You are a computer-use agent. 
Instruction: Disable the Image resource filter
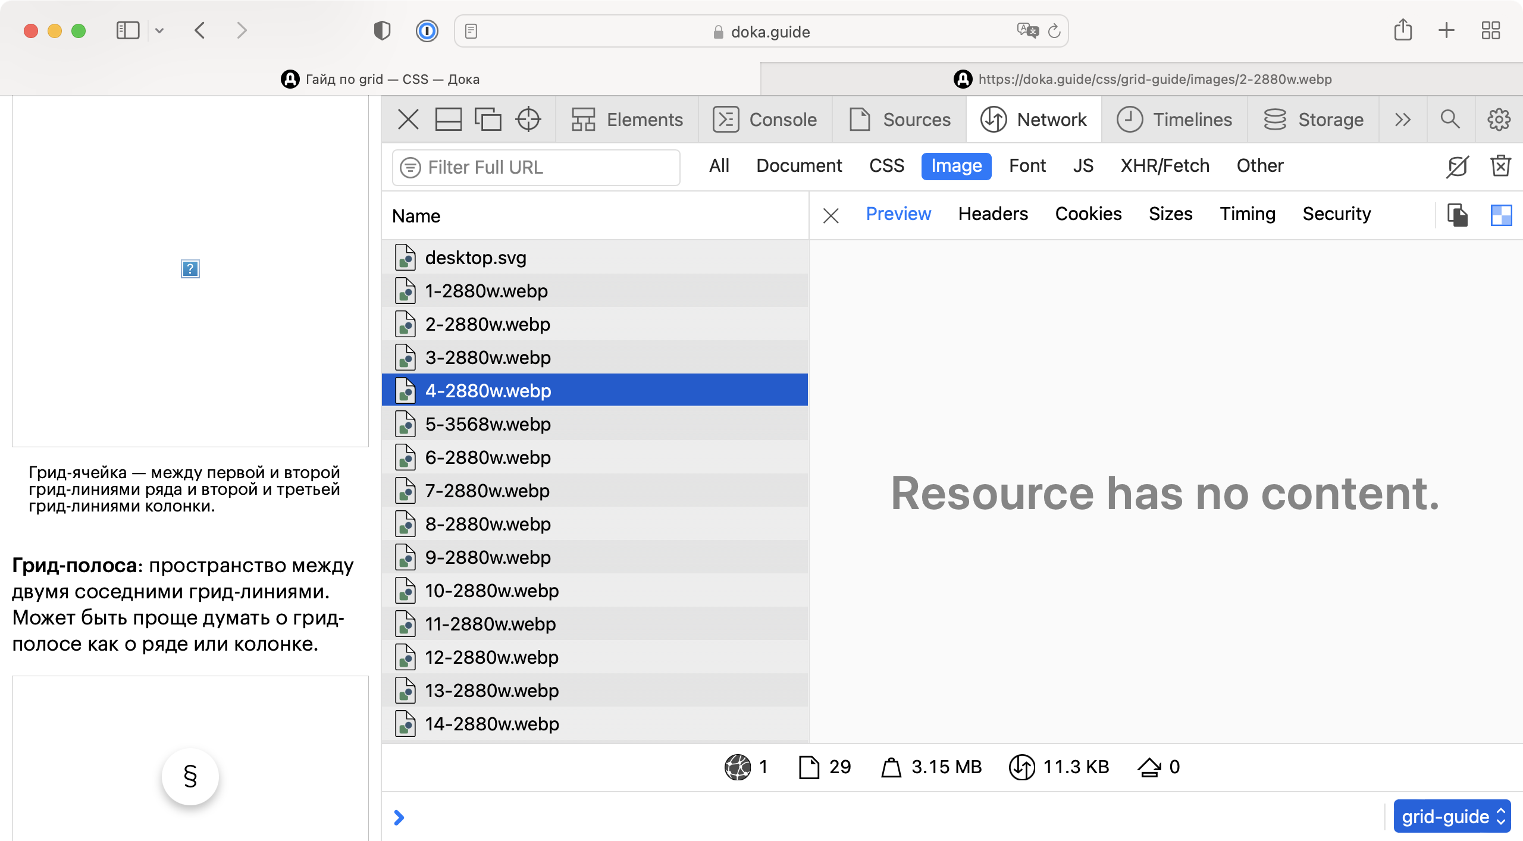pos(955,166)
